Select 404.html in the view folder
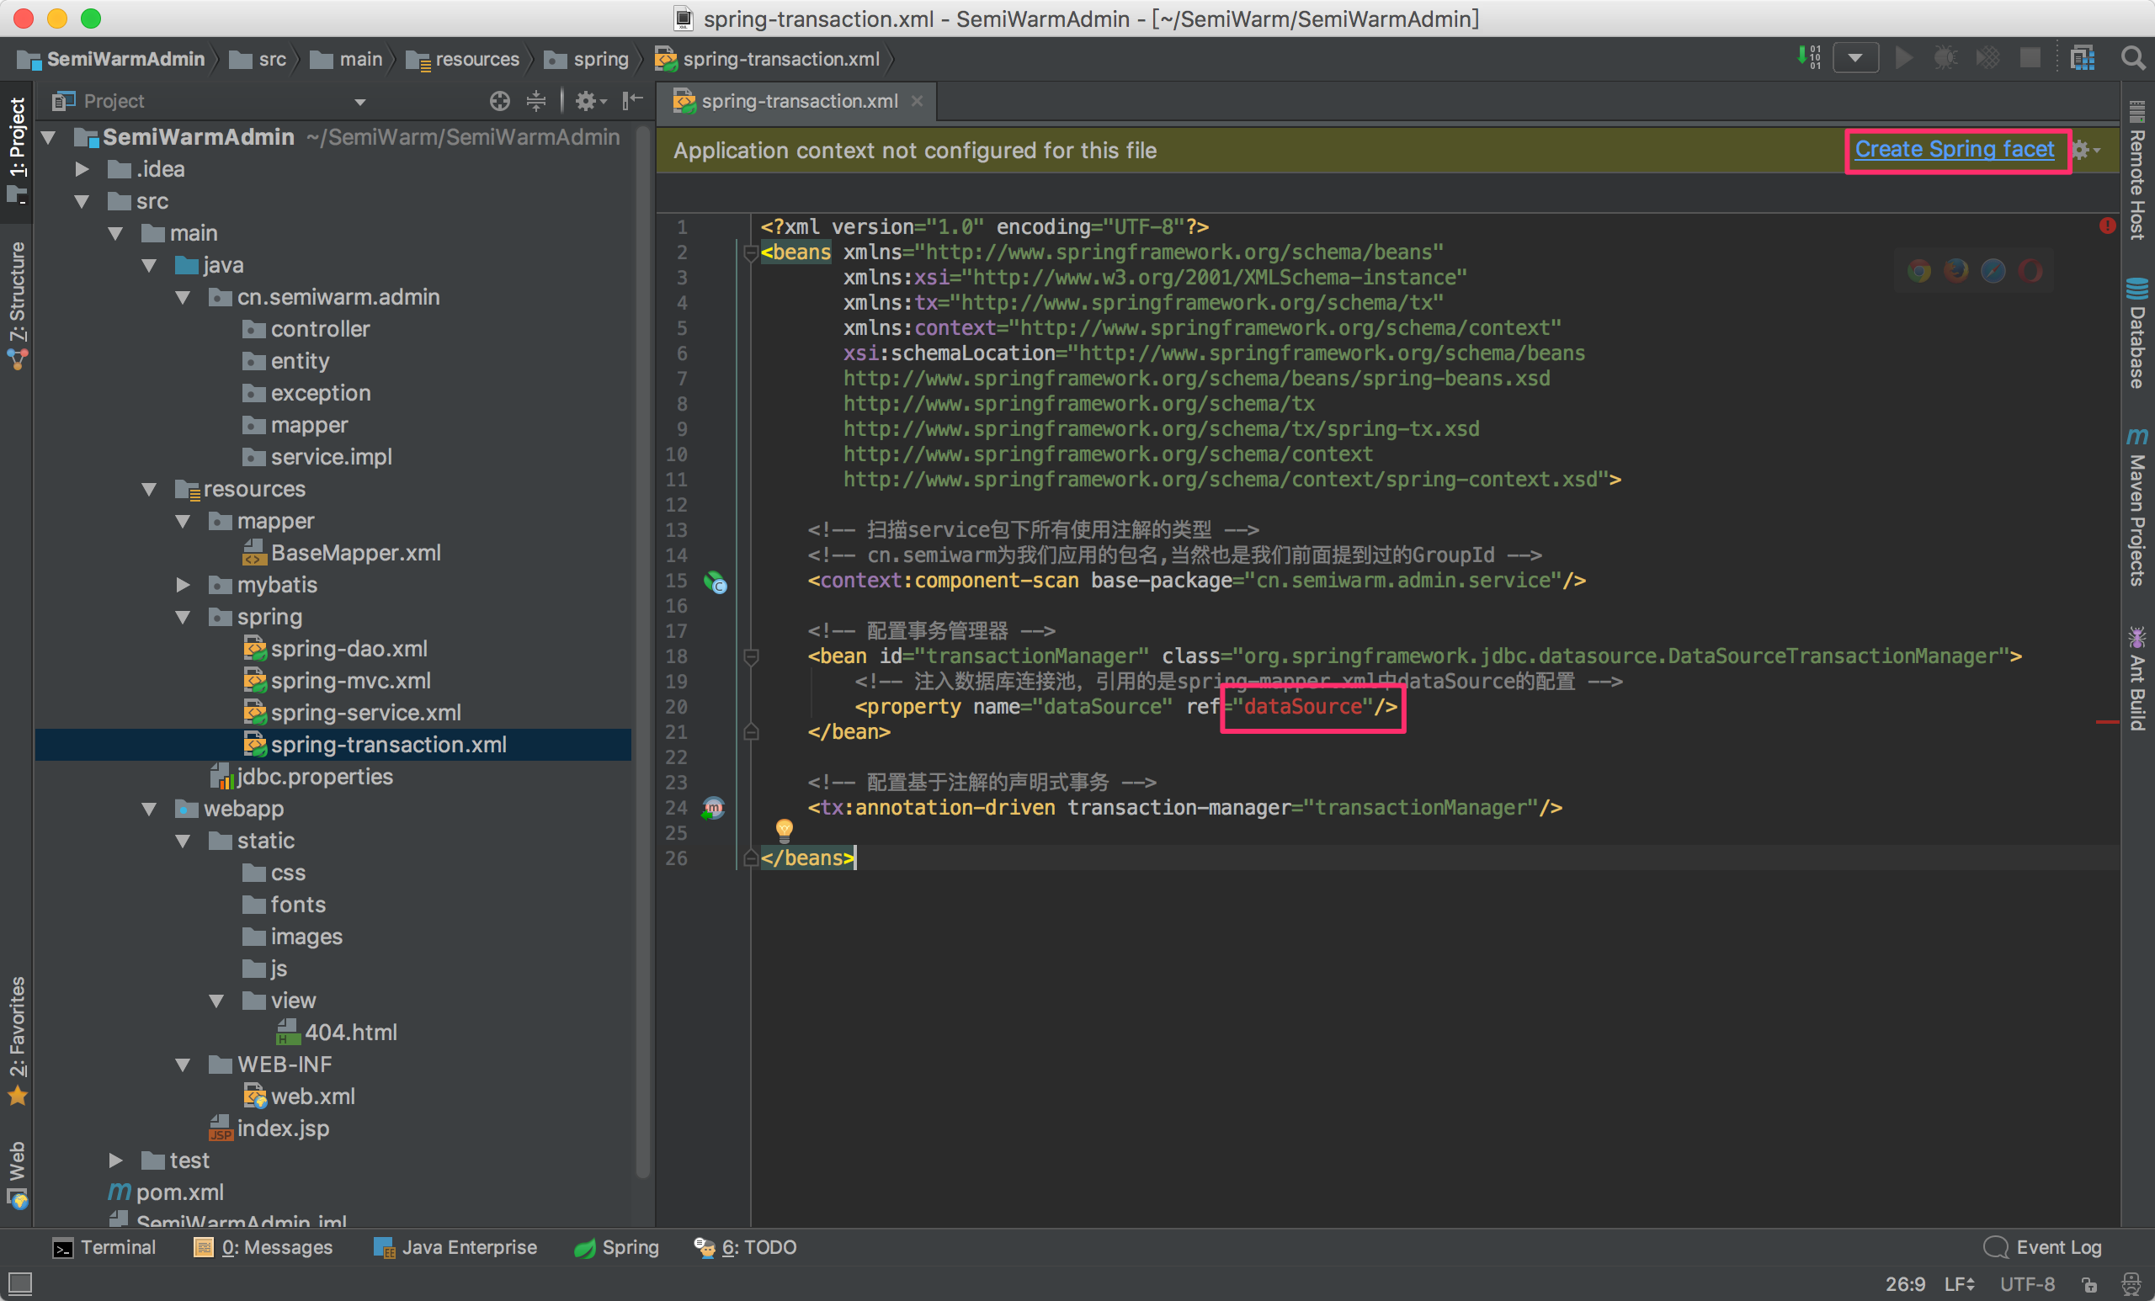This screenshot has width=2155, height=1301. (337, 1033)
